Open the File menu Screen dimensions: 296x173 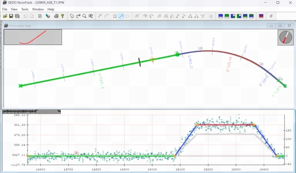pyautogui.click(x=5, y=9)
